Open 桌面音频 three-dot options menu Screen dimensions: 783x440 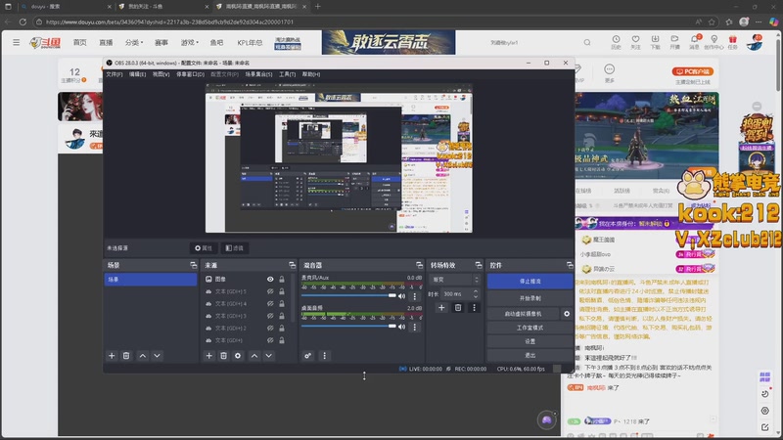(x=414, y=327)
